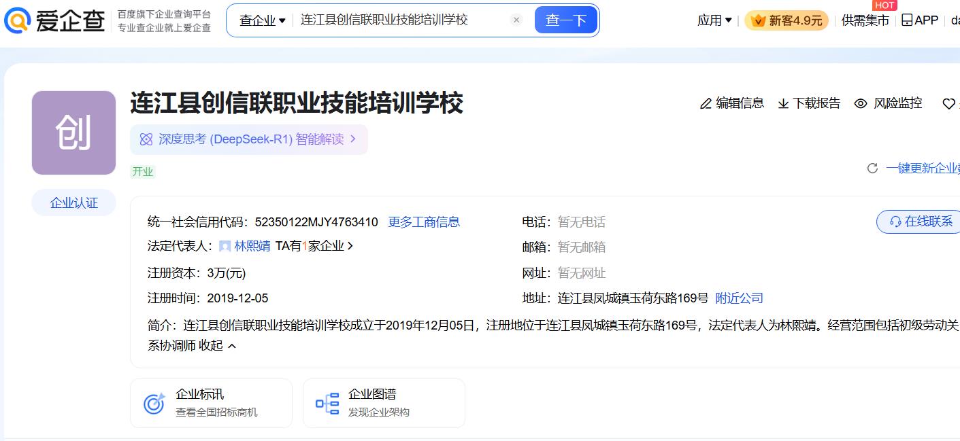Click the 风险监控 eye icon
This screenshot has width=960, height=441.
pyautogui.click(x=861, y=104)
